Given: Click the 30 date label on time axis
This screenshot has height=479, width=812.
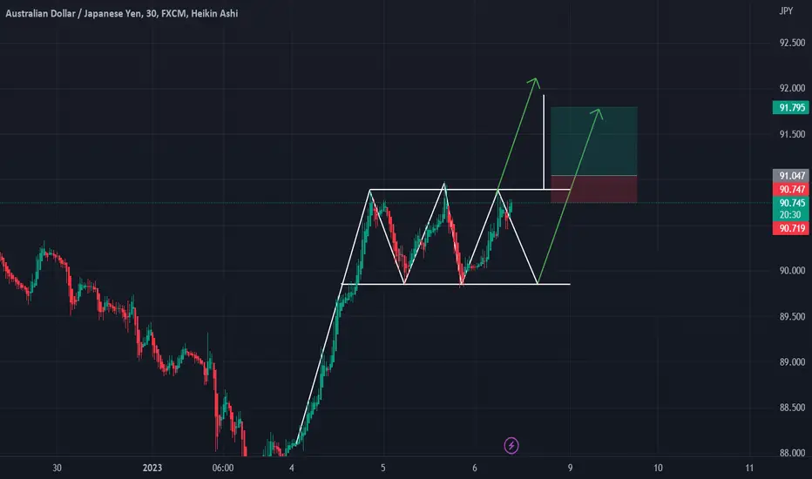Looking at the screenshot, I should 57,469.
